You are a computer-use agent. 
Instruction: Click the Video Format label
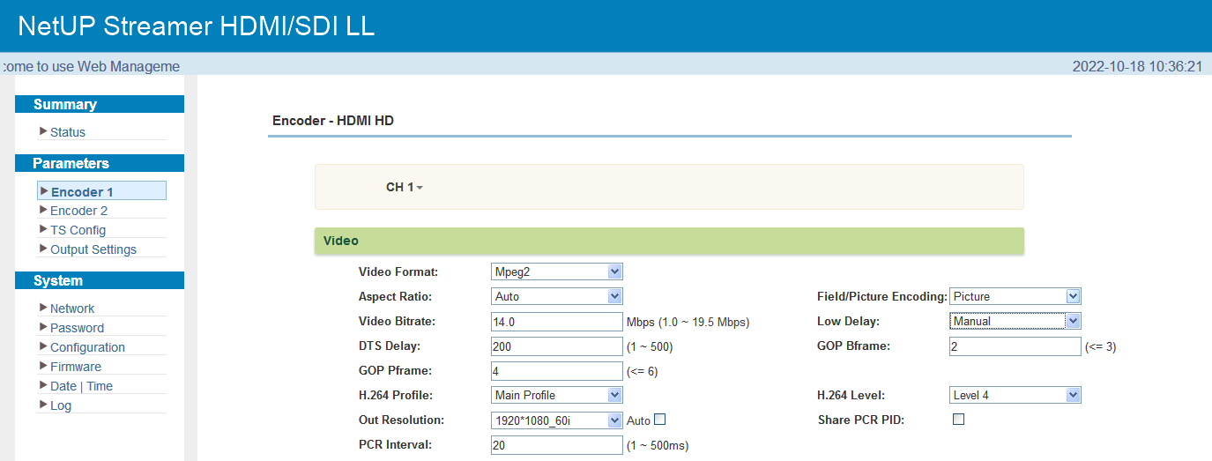(x=398, y=271)
